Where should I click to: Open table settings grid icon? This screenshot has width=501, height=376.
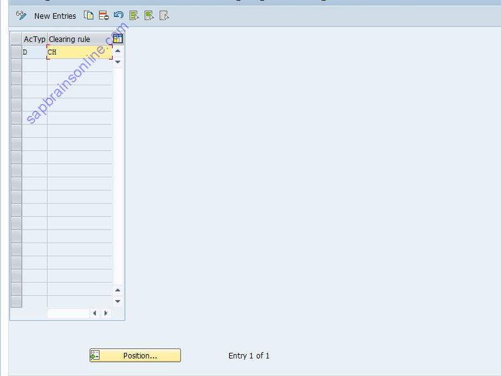pyautogui.click(x=118, y=39)
